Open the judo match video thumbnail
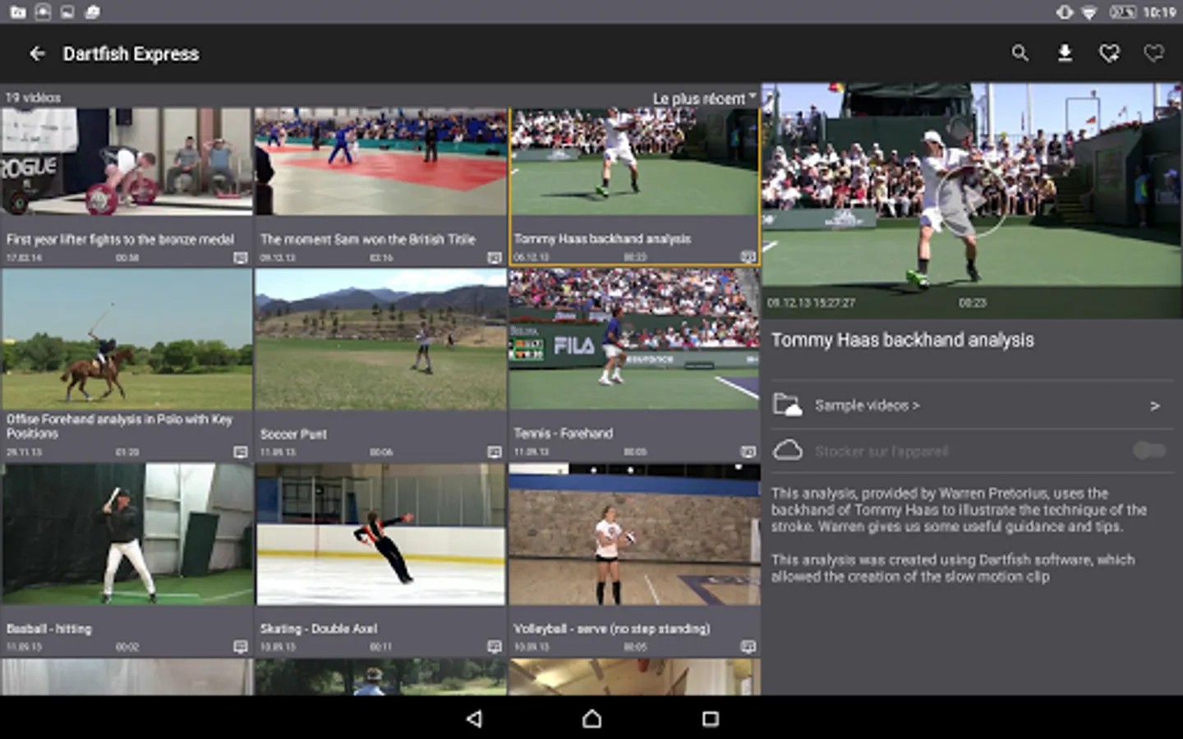Viewport: 1183px width, 739px height. click(380, 162)
